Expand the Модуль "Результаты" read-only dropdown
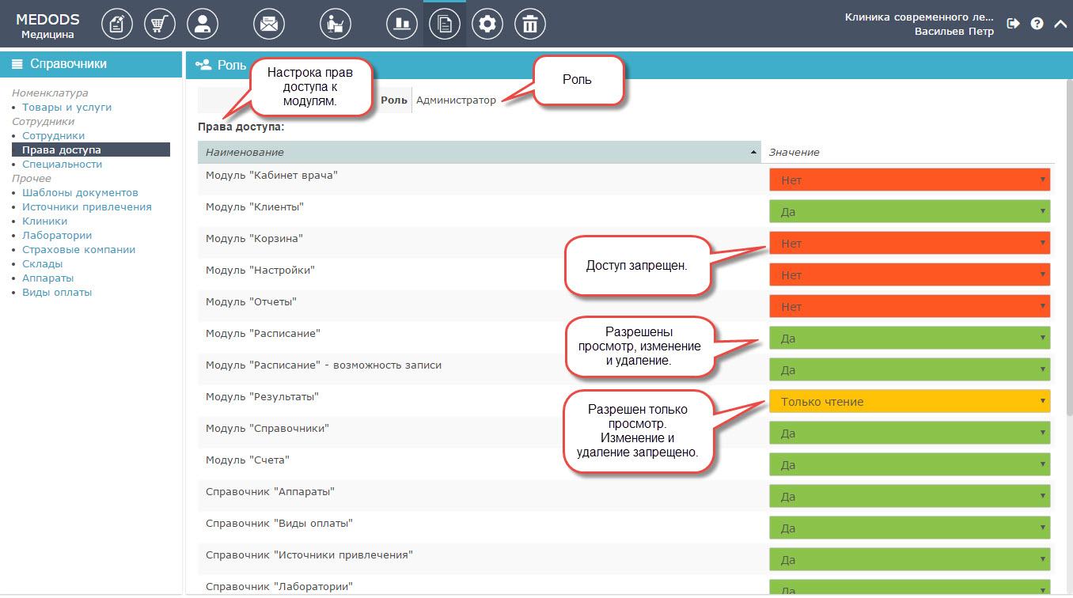1073x598 pixels. 908,401
